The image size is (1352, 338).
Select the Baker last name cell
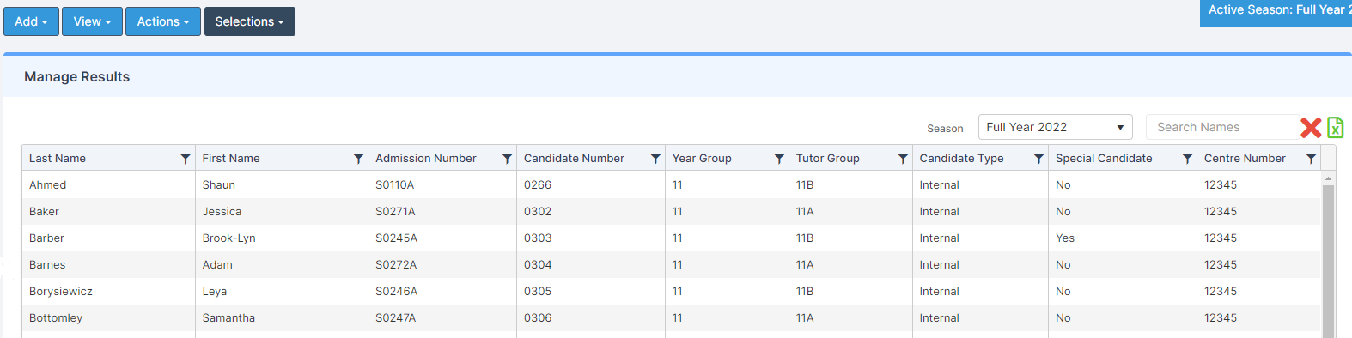coord(108,212)
